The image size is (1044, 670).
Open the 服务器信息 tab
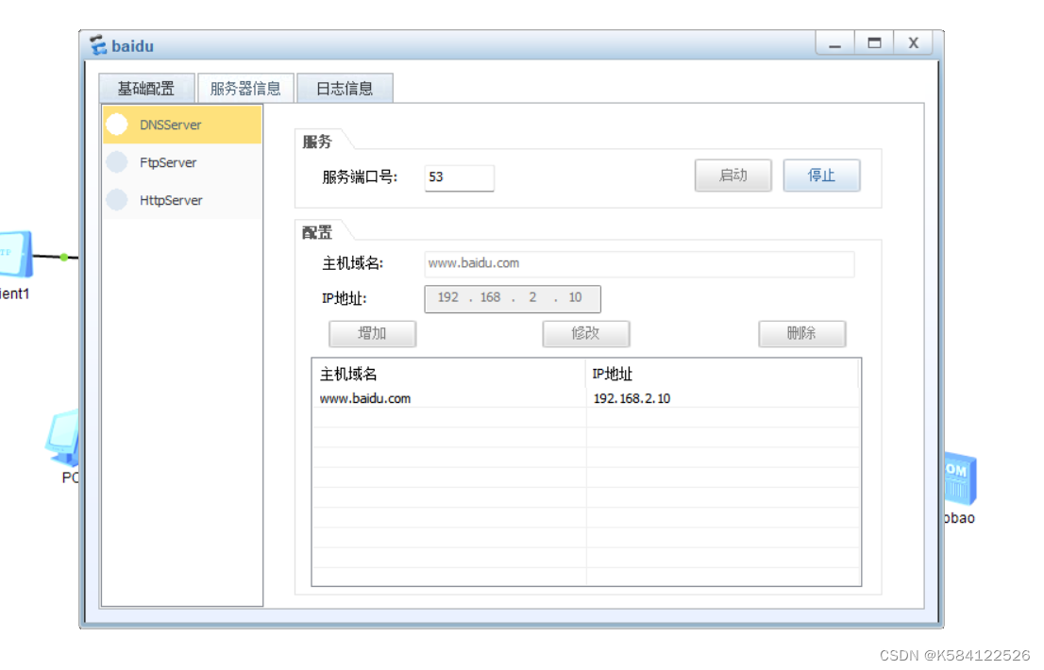245,89
